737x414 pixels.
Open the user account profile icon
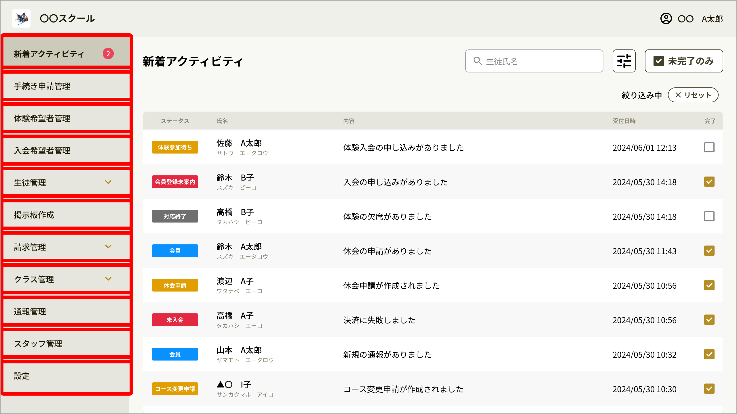click(666, 19)
